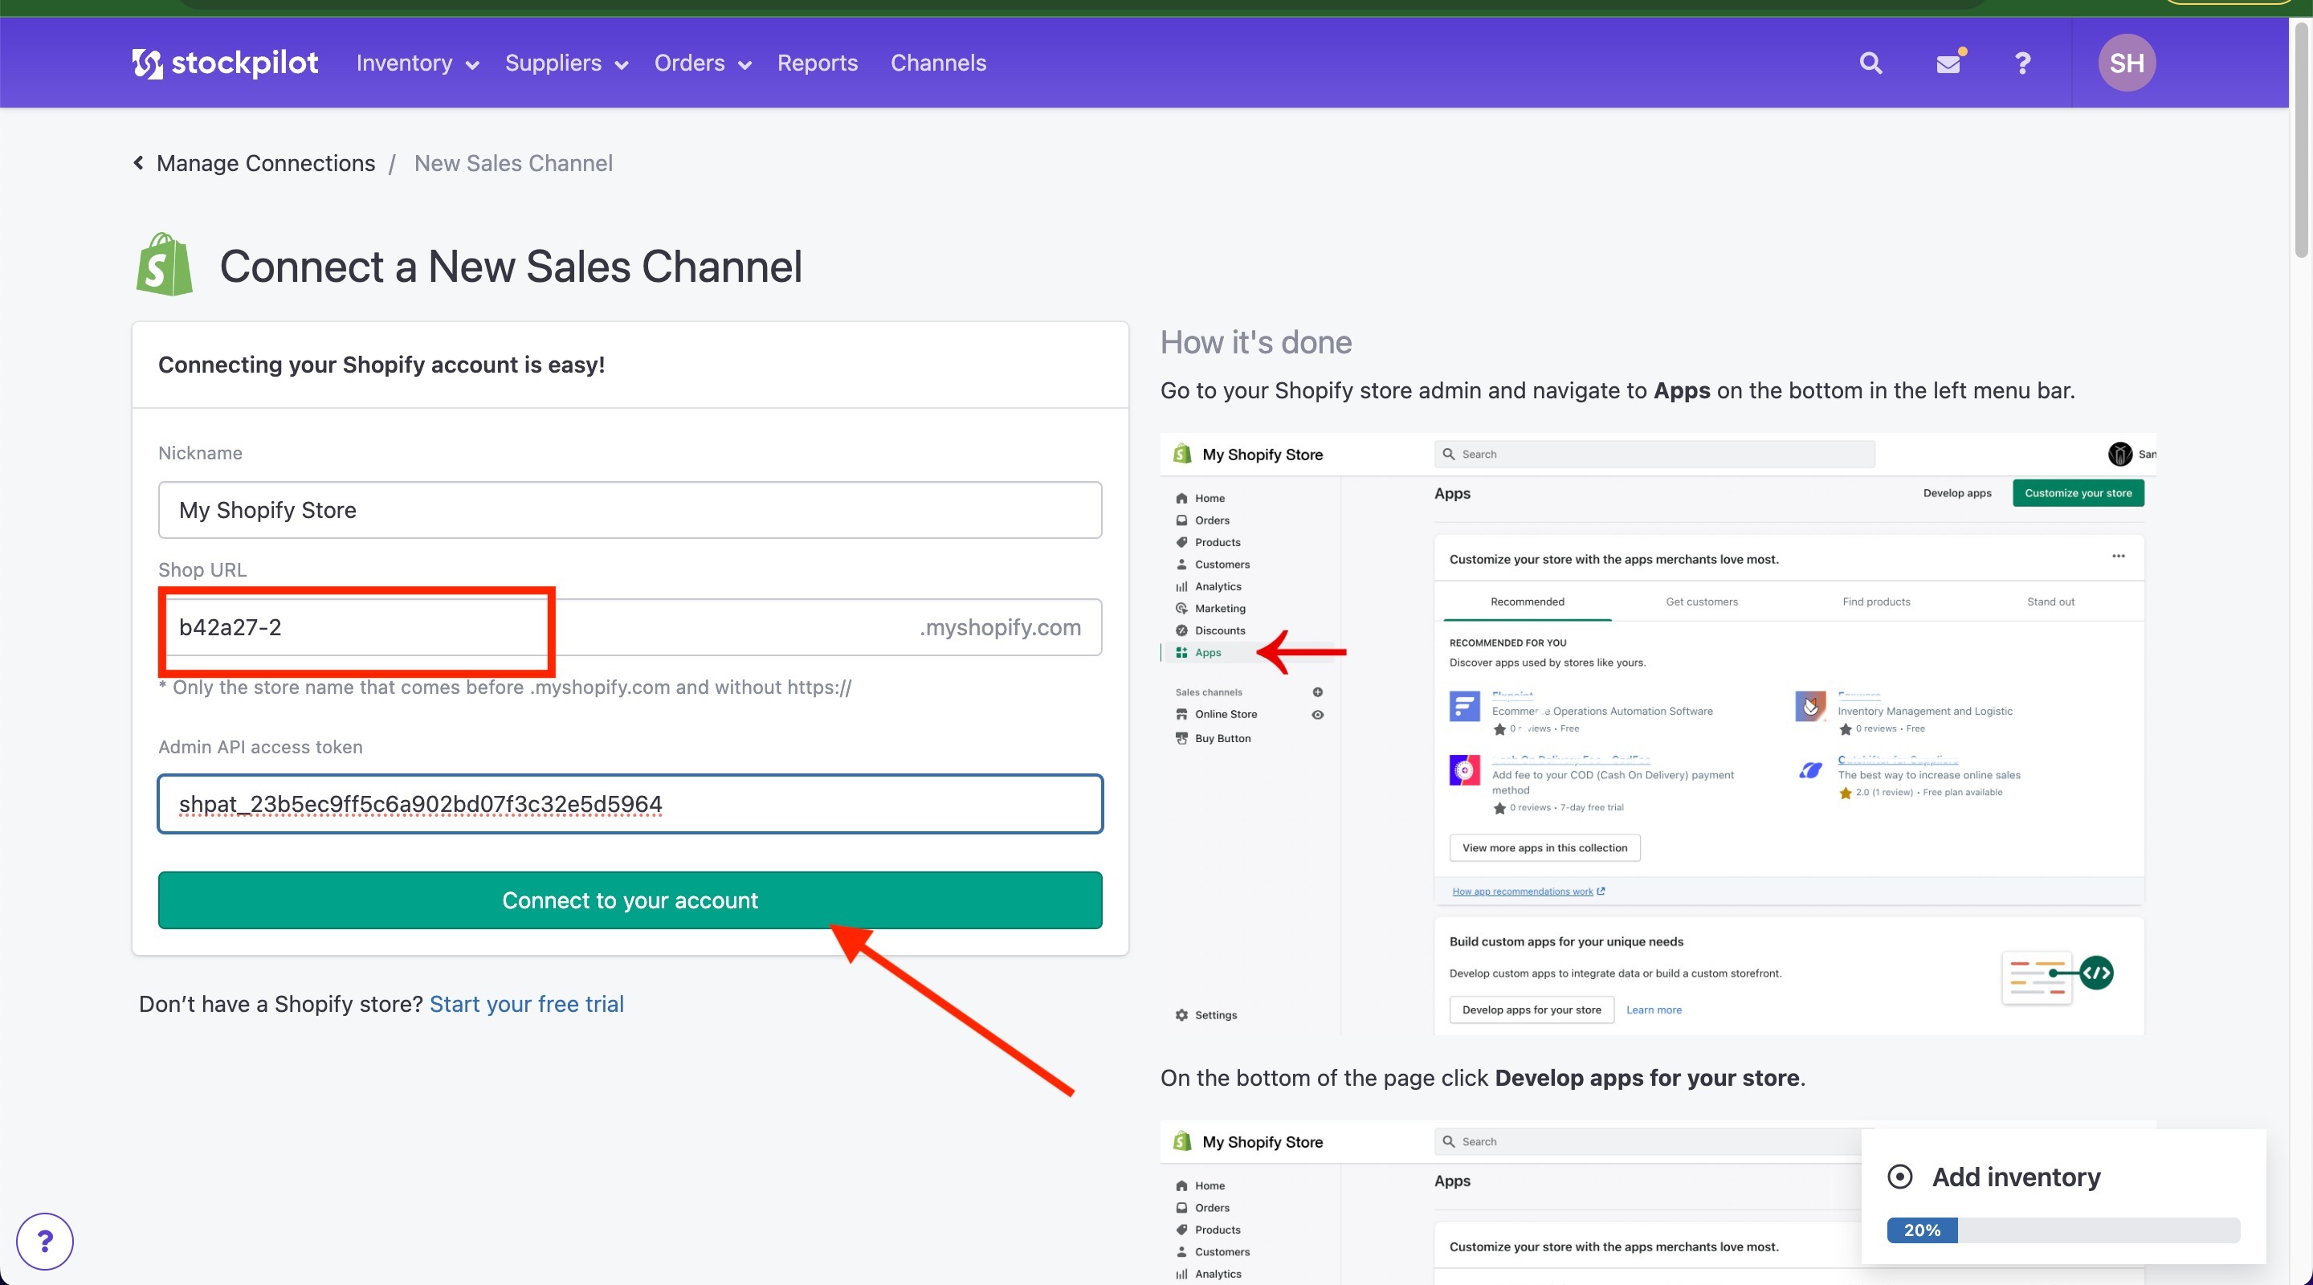
Task: Click the Nickname input field
Action: coord(630,510)
